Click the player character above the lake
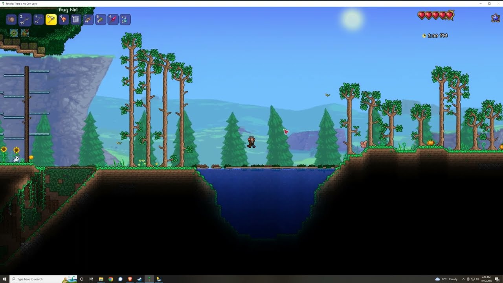 click(x=251, y=142)
